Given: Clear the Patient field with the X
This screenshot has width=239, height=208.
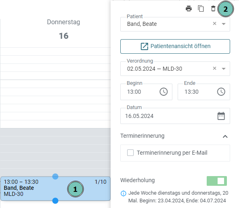Looking at the screenshot, I should point(214,23).
